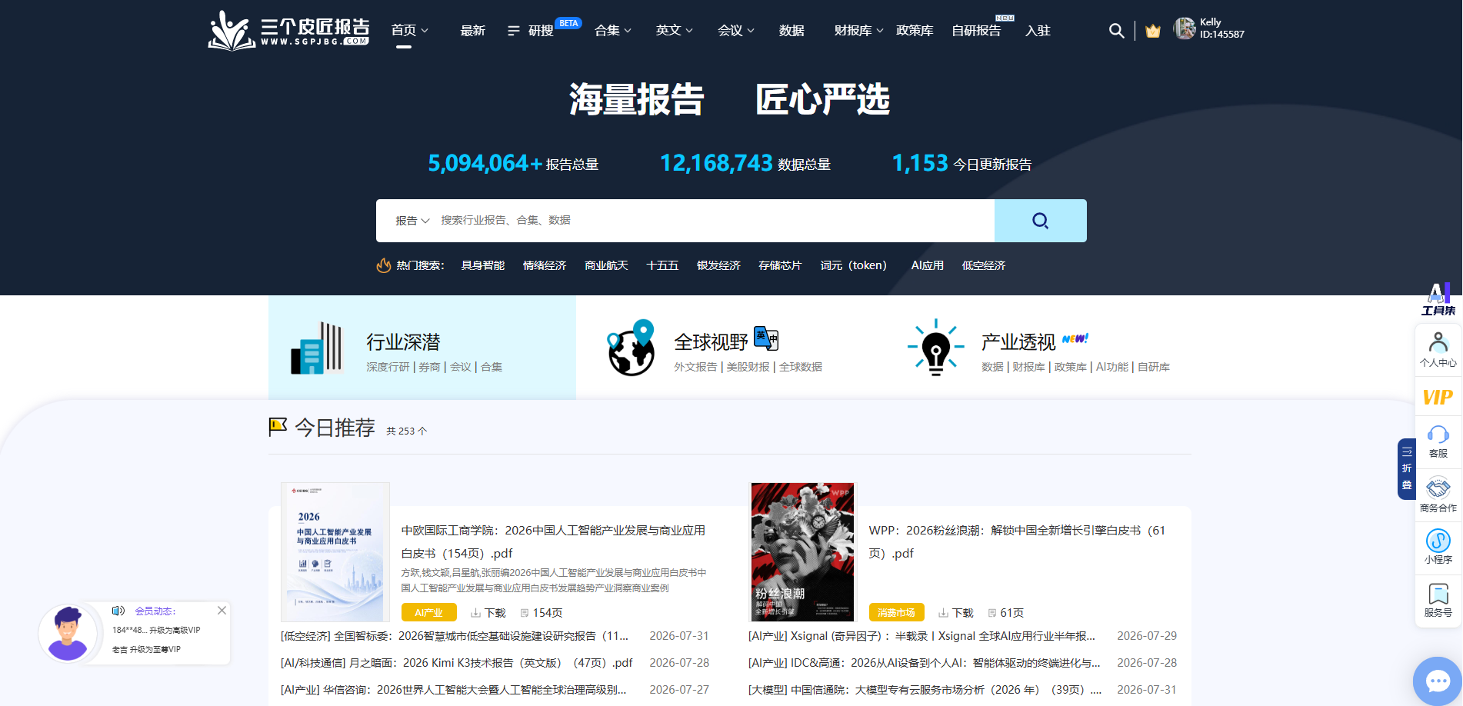
Task: Open the search magnifier in the top navigation
Action: tap(1116, 31)
